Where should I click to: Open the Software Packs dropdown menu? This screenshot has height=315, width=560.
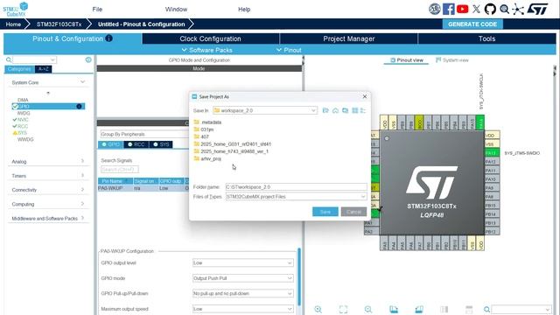coord(207,50)
